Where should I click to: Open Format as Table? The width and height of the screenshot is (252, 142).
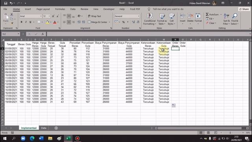(162, 19)
